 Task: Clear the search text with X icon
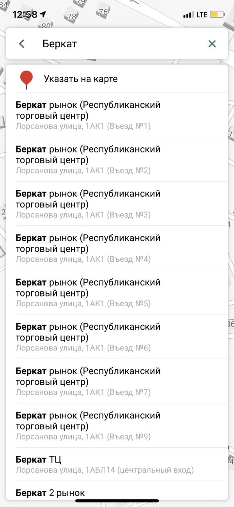click(x=212, y=44)
